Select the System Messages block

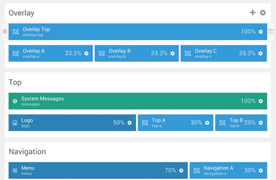coord(138,101)
